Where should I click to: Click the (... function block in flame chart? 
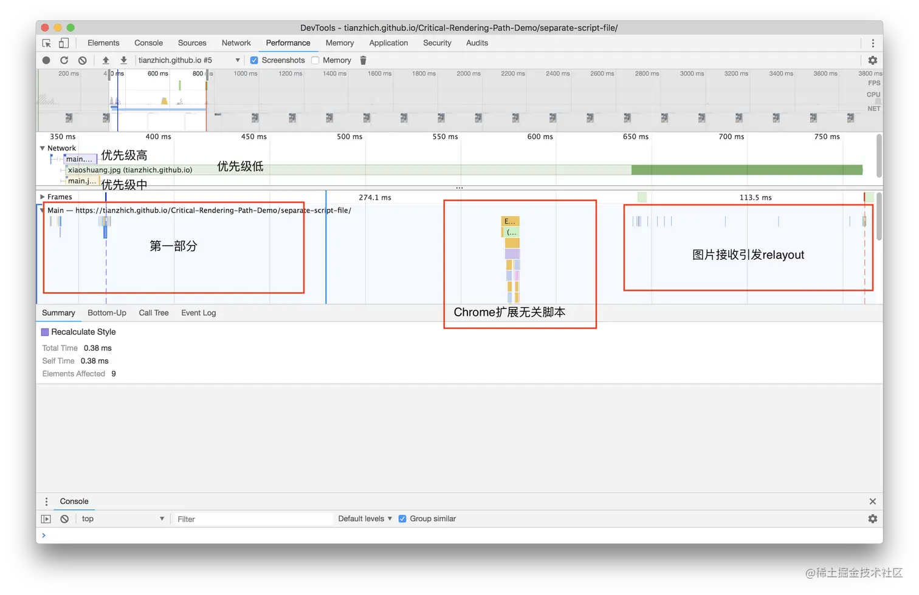tap(512, 232)
